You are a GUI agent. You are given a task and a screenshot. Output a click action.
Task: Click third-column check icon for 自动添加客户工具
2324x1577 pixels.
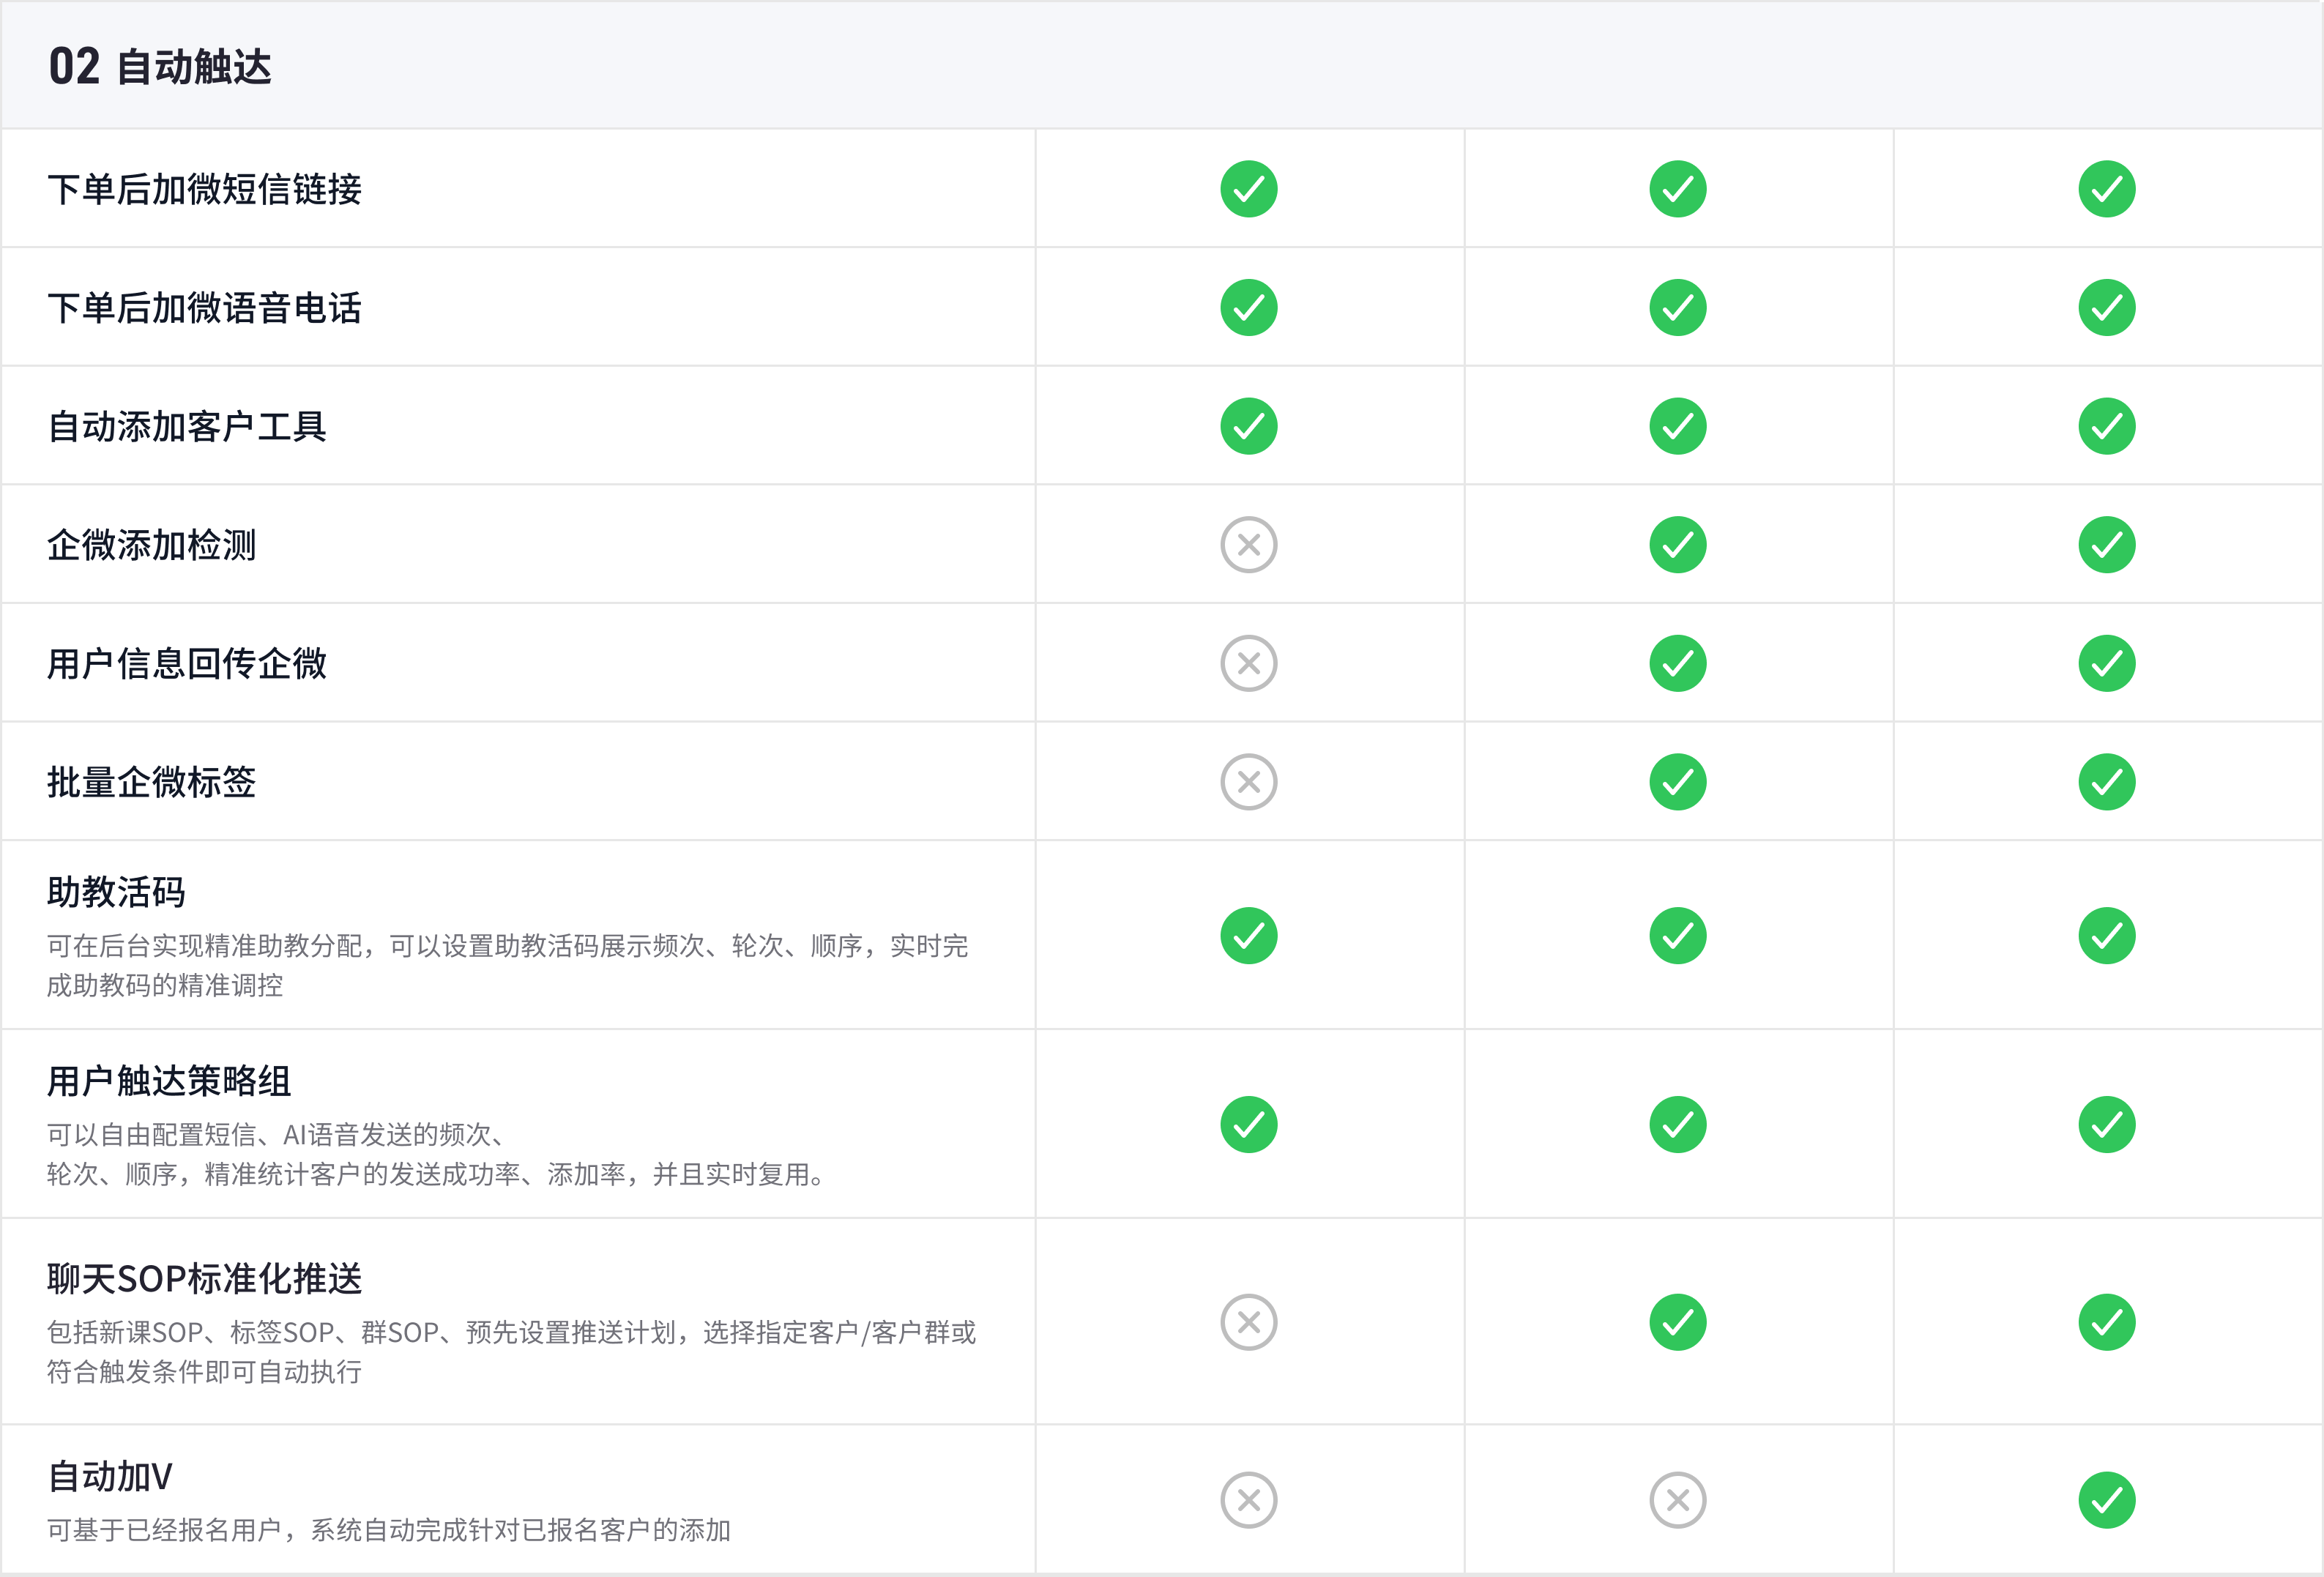pos(2106,426)
